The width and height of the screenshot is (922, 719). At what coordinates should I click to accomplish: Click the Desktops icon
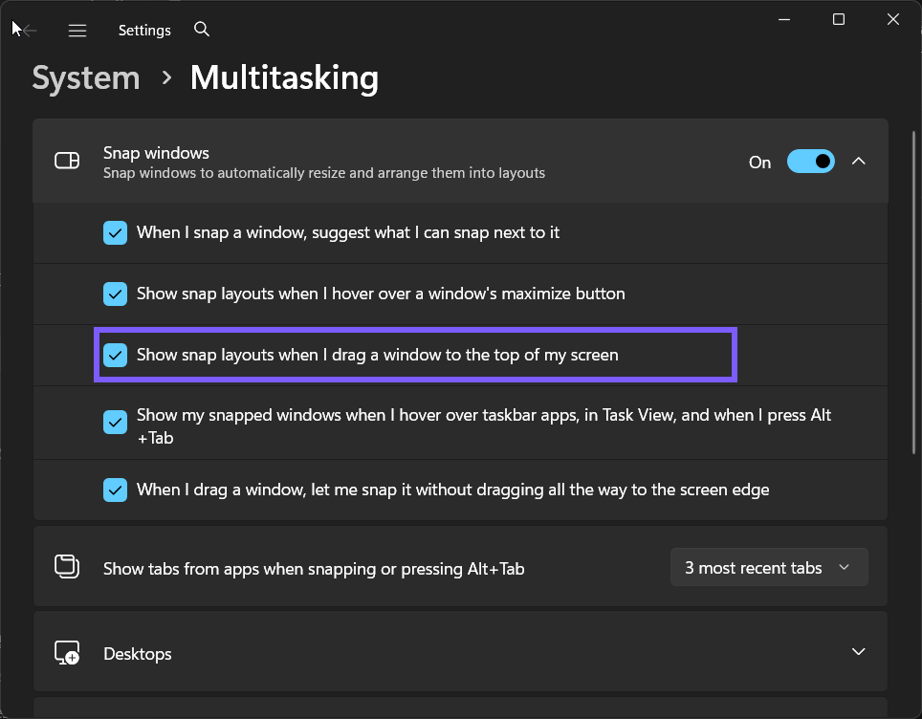[x=67, y=653]
